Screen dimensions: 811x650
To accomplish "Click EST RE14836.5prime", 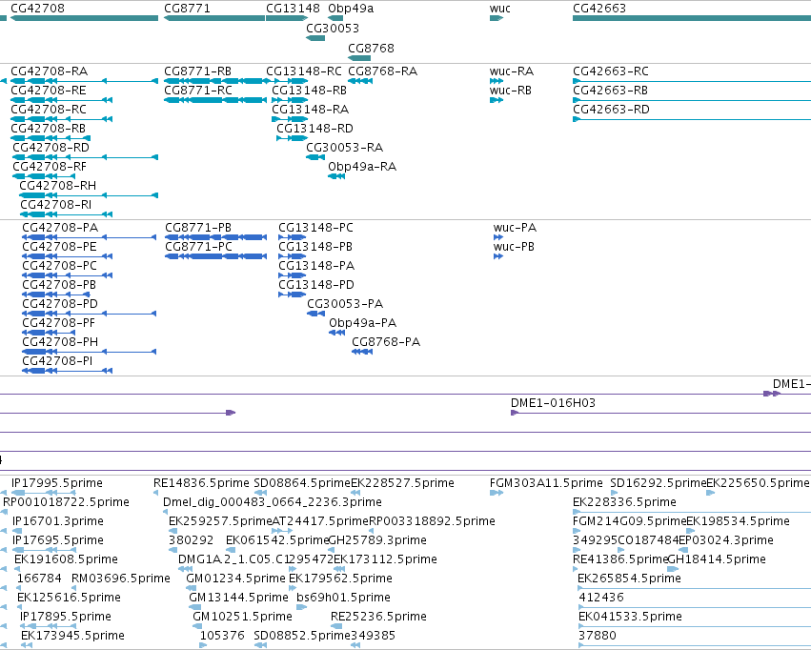I will click(201, 483).
